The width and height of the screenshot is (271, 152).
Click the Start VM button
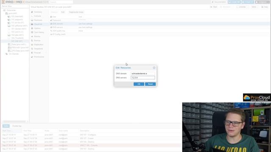click(x=213, y=7)
